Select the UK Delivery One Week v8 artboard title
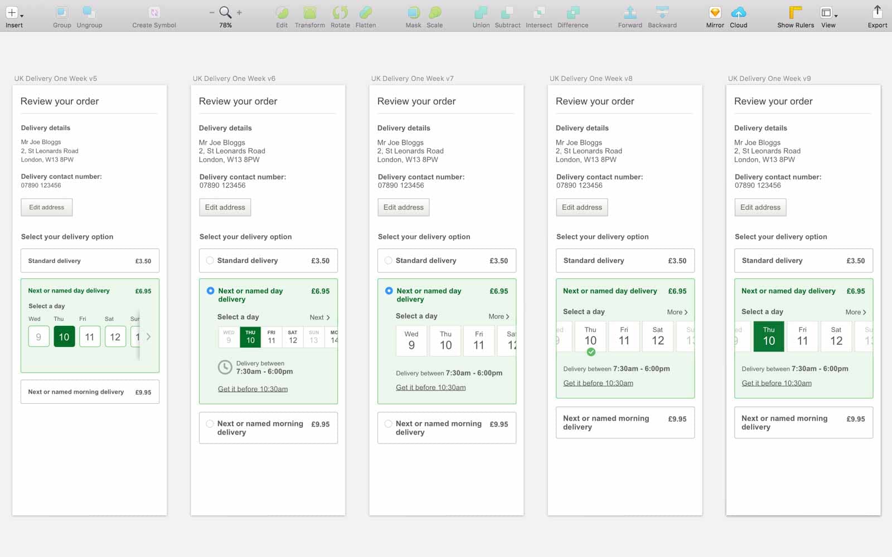The image size is (892, 557). pos(591,79)
